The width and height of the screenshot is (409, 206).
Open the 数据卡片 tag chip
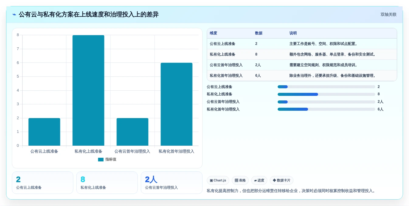(282, 181)
